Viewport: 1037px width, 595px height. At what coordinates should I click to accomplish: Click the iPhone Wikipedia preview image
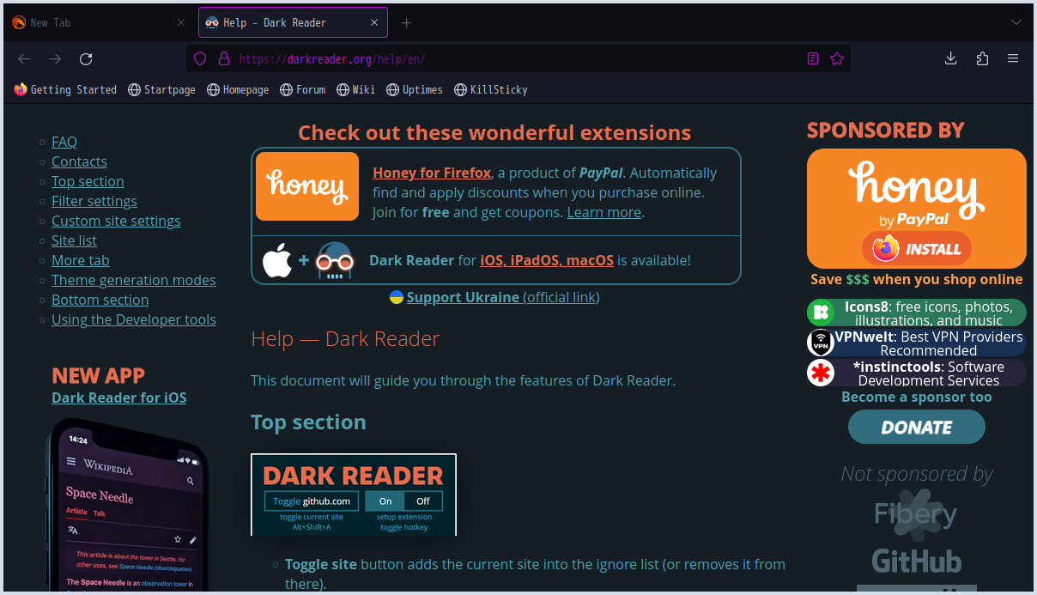pyautogui.click(x=127, y=505)
